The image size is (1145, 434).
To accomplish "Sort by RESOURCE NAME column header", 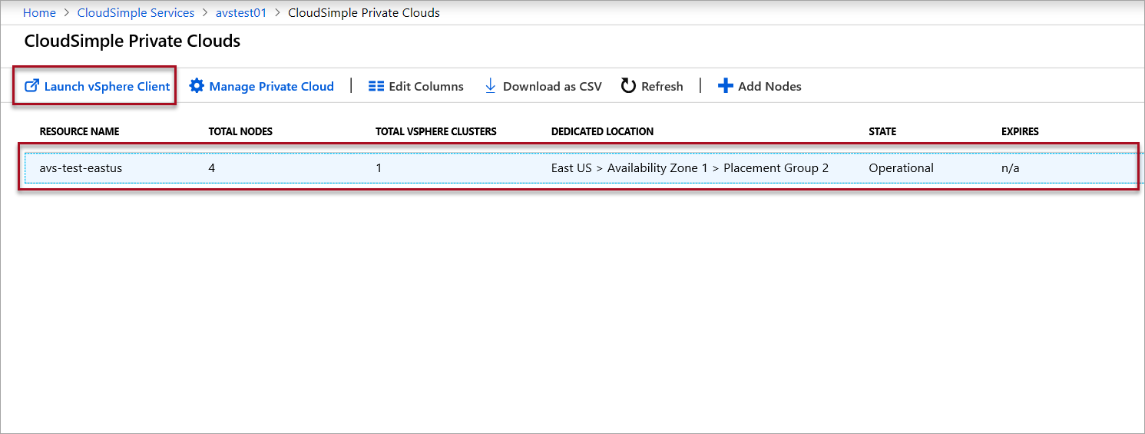I will (x=80, y=131).
